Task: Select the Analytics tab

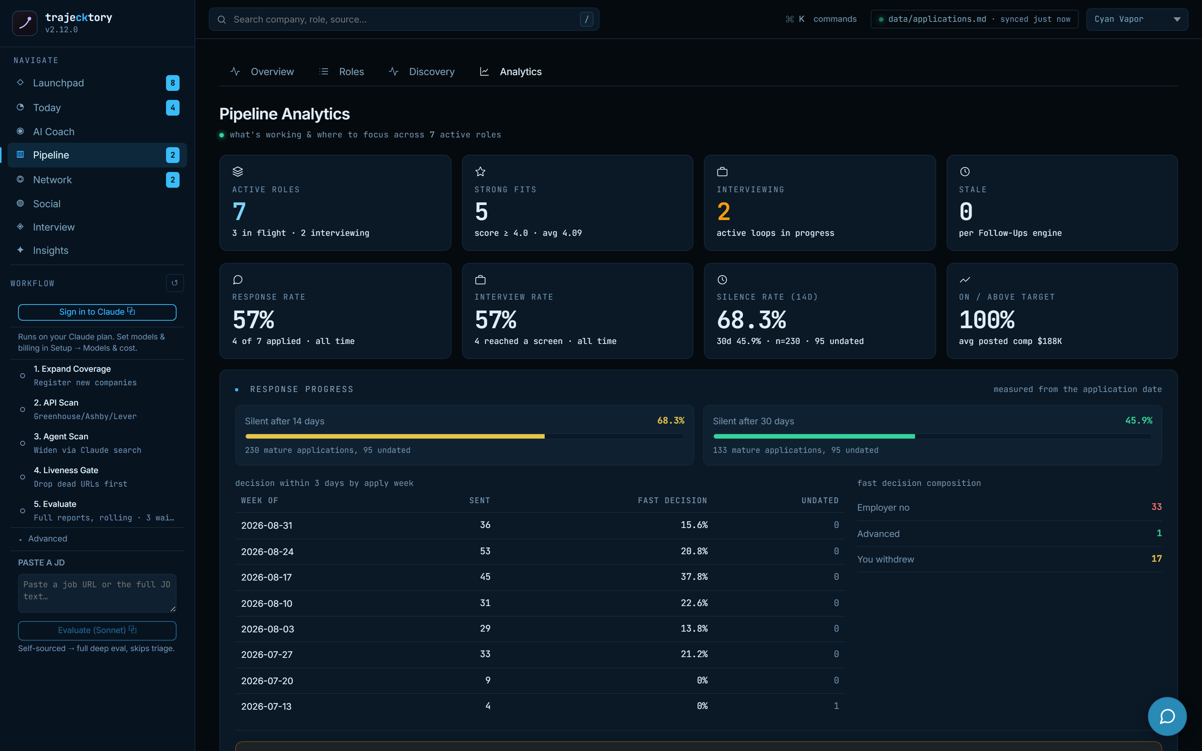Action: point(510,71)
